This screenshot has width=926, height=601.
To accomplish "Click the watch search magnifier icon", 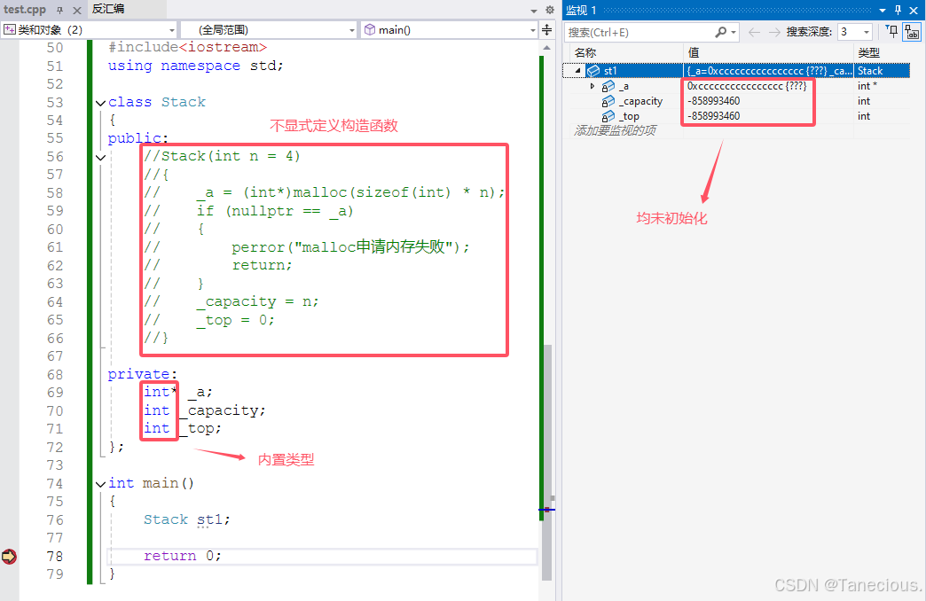I will [x=720, y=32].
